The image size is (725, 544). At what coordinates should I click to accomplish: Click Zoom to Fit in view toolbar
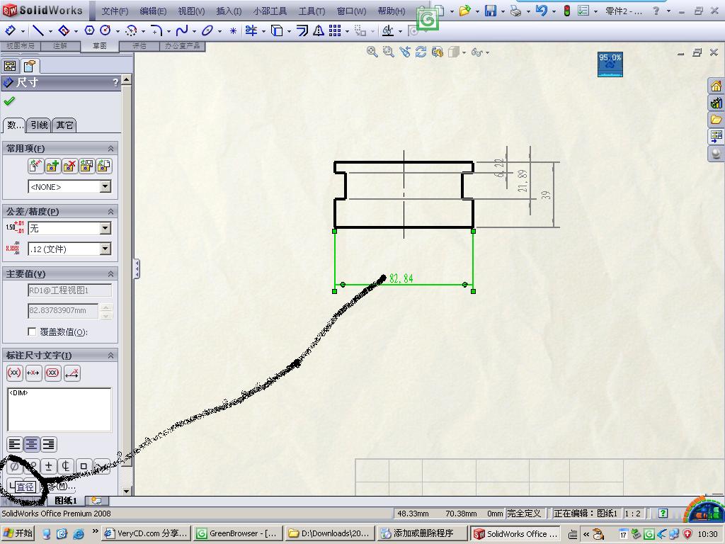tap(372, 52)
